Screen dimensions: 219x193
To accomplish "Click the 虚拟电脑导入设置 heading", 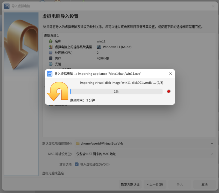I will pyautogui.click(x=60, y=16).
